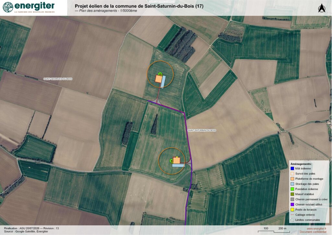Click the 'Chemin permanent à créer' legend label
Viewport: 332px width, 235px height.
(311, 199)
